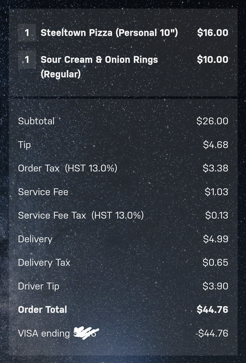Click the $4.99 delivery amount
Image resolution: width=246 pixels, height=363 pixels.
pos(216,239)
